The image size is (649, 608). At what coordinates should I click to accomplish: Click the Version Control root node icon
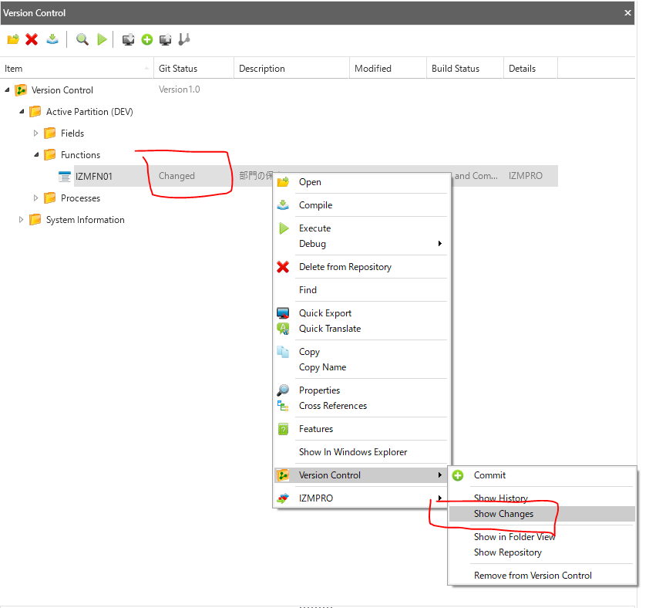pyautogui.click(x=21, y=90)
